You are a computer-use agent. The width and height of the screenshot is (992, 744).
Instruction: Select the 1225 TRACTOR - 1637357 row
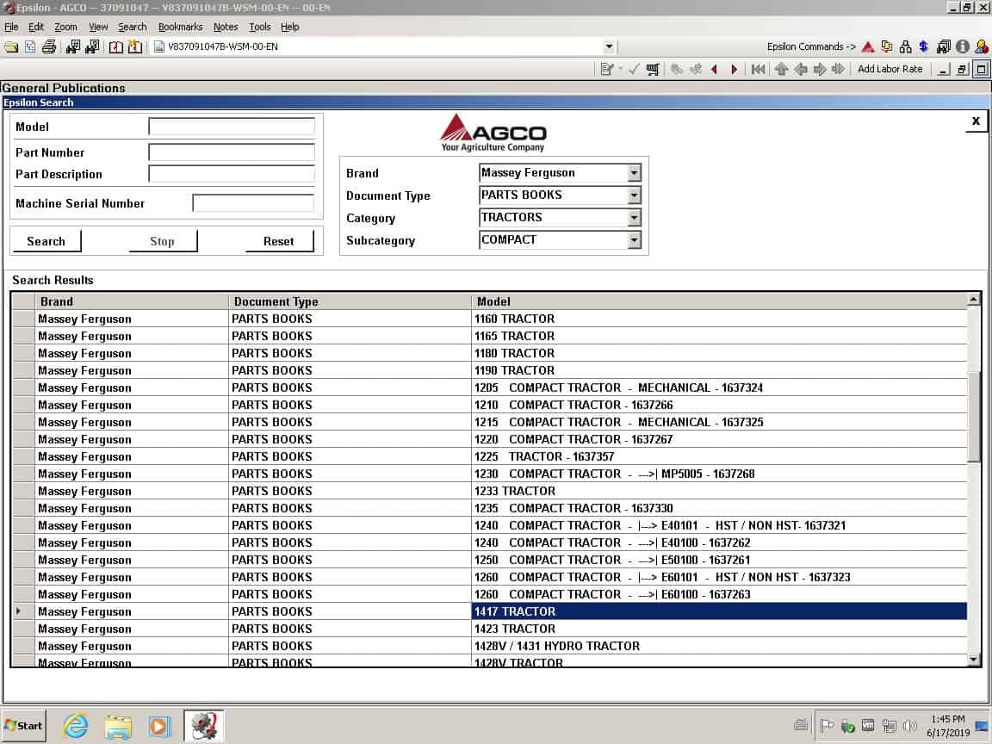(490, 456)
